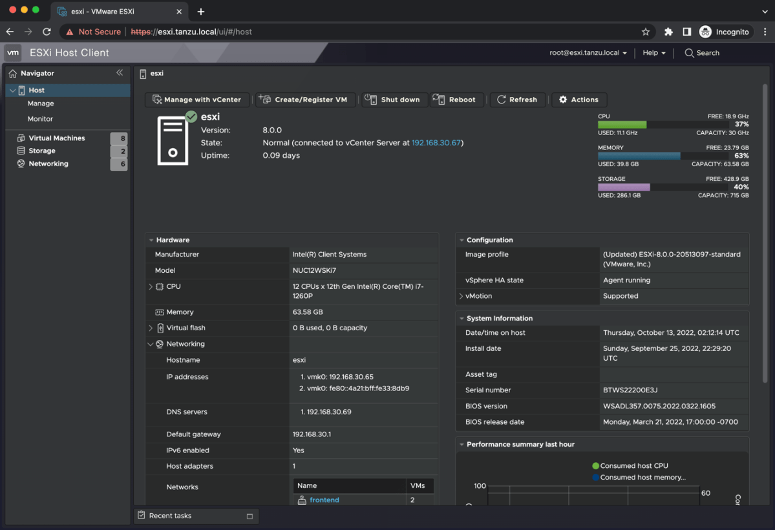The image size is (775, 530).
Task: Click the green CPU usage bar
Action: 622,125
